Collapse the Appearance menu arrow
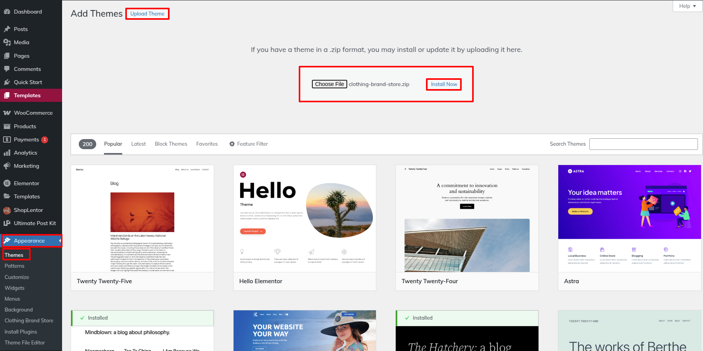 (60, 241)
